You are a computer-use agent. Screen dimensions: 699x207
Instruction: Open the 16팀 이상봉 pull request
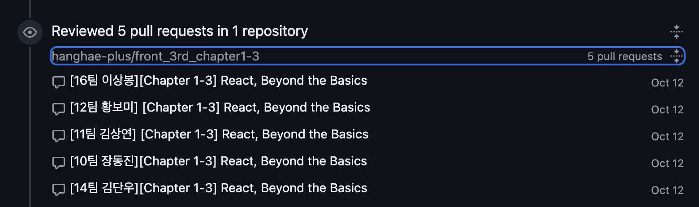(x=219, y=81)
